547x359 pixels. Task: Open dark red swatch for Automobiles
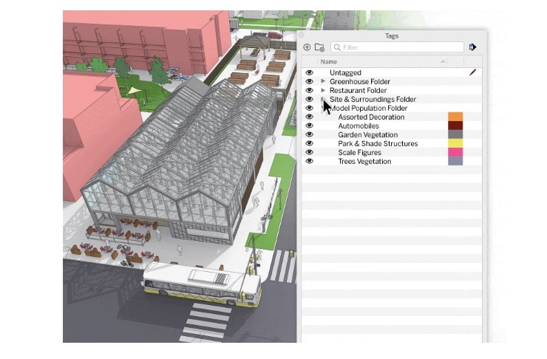click(x=455, y=126)
